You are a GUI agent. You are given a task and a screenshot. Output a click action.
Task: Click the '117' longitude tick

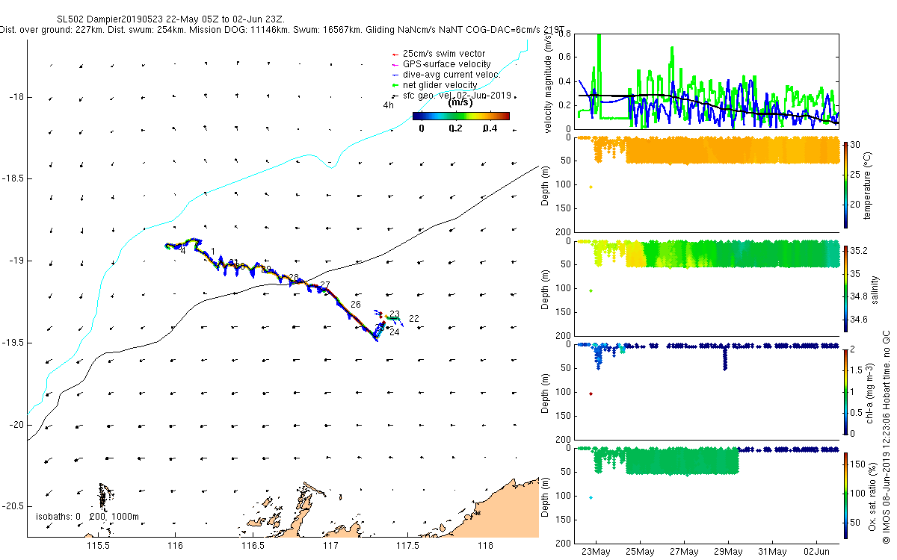click(x=331, y=547)
